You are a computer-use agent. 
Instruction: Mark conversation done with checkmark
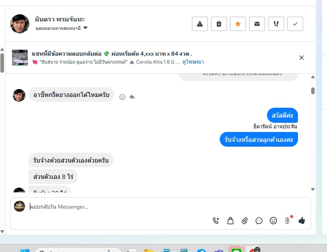295,24
